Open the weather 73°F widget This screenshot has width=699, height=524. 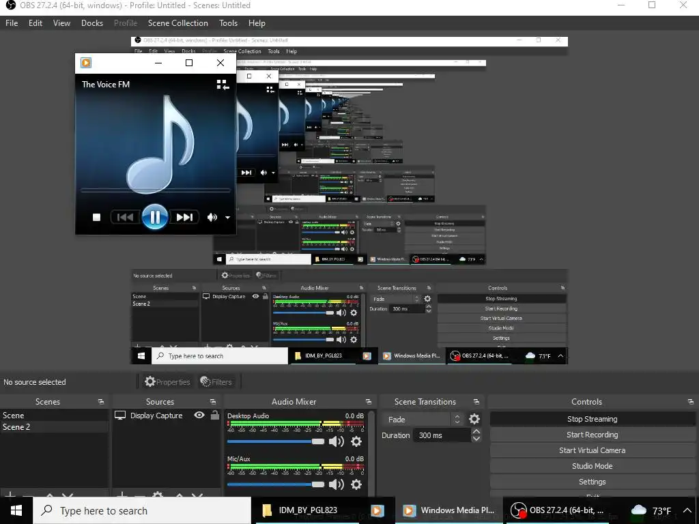point(651,510)
